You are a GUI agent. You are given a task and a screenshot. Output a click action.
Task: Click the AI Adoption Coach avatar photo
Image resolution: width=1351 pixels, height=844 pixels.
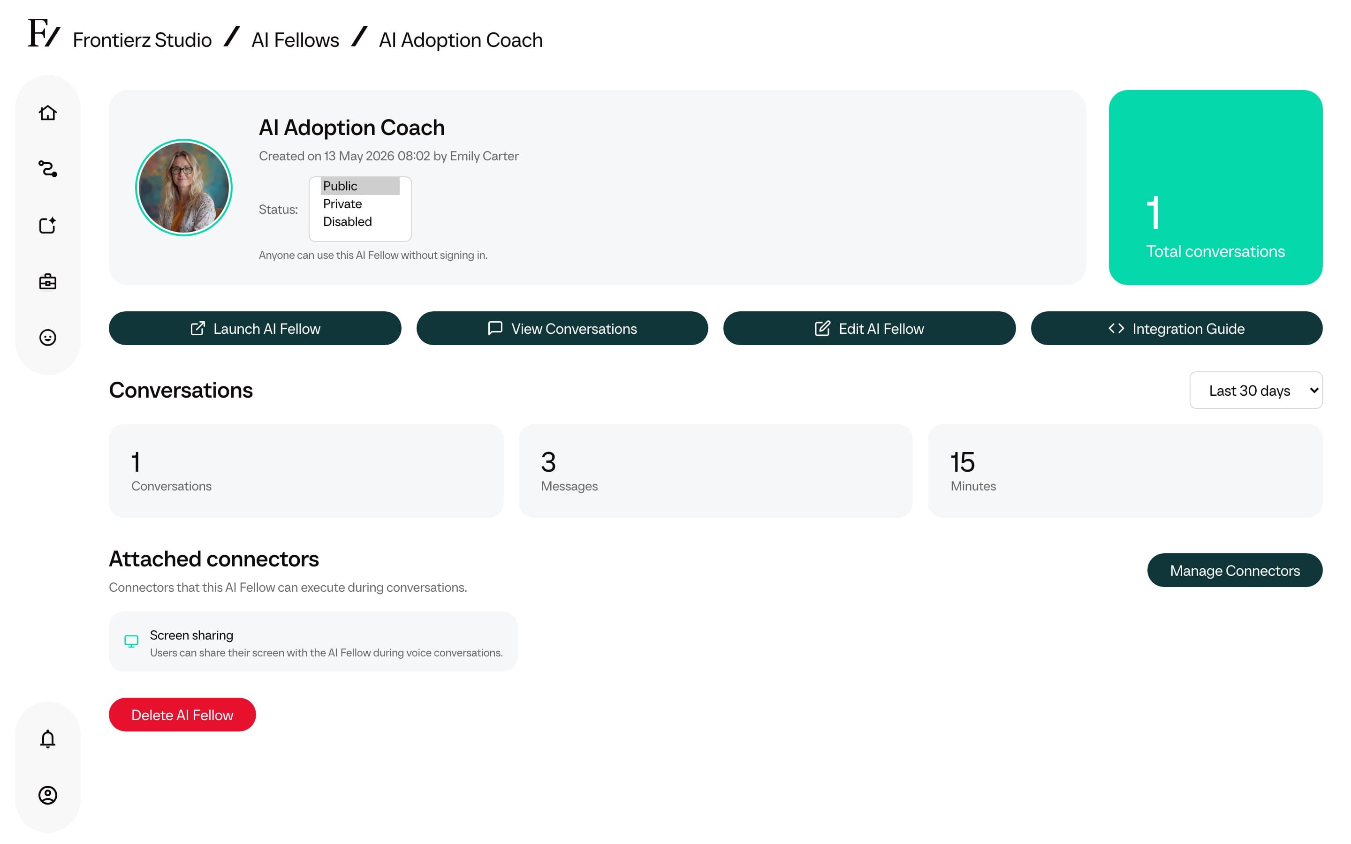[x=184, y=188]
